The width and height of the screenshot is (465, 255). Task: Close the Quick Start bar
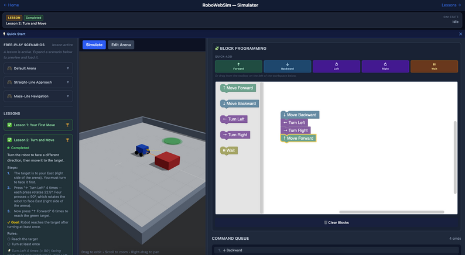pyautogui.click(x=460, y=34)
